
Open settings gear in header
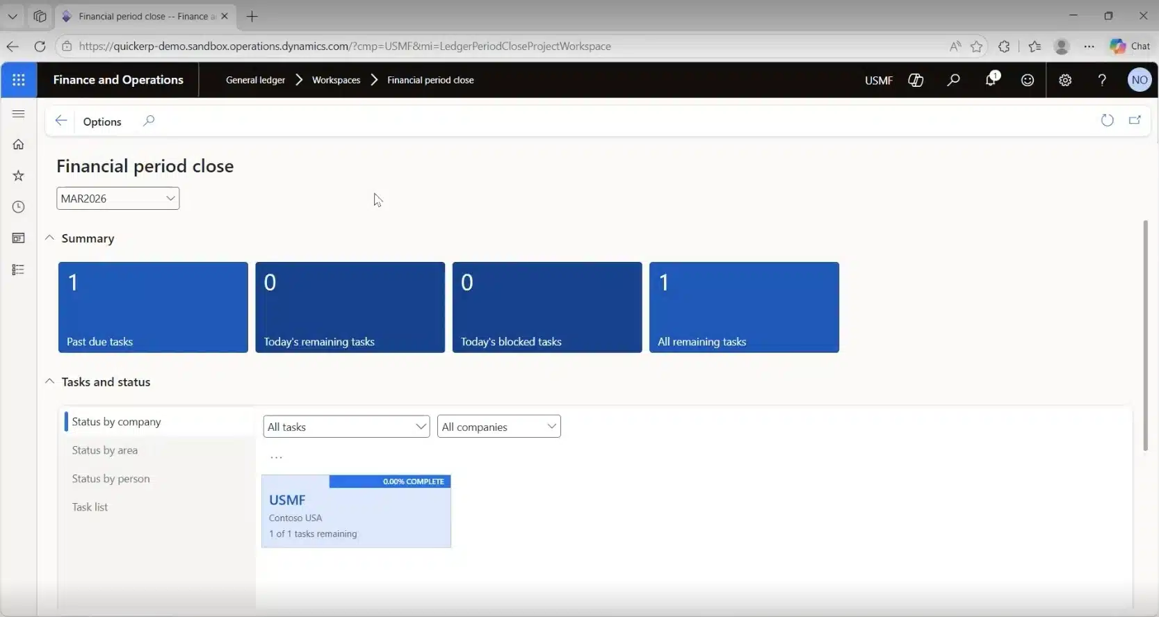1065,80
